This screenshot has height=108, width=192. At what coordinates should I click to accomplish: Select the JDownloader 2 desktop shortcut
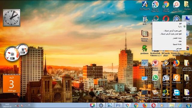(x=166, y=95)
